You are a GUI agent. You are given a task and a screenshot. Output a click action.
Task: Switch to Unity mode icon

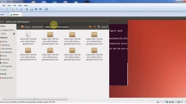pyautogui.click(x=40, y=9)
